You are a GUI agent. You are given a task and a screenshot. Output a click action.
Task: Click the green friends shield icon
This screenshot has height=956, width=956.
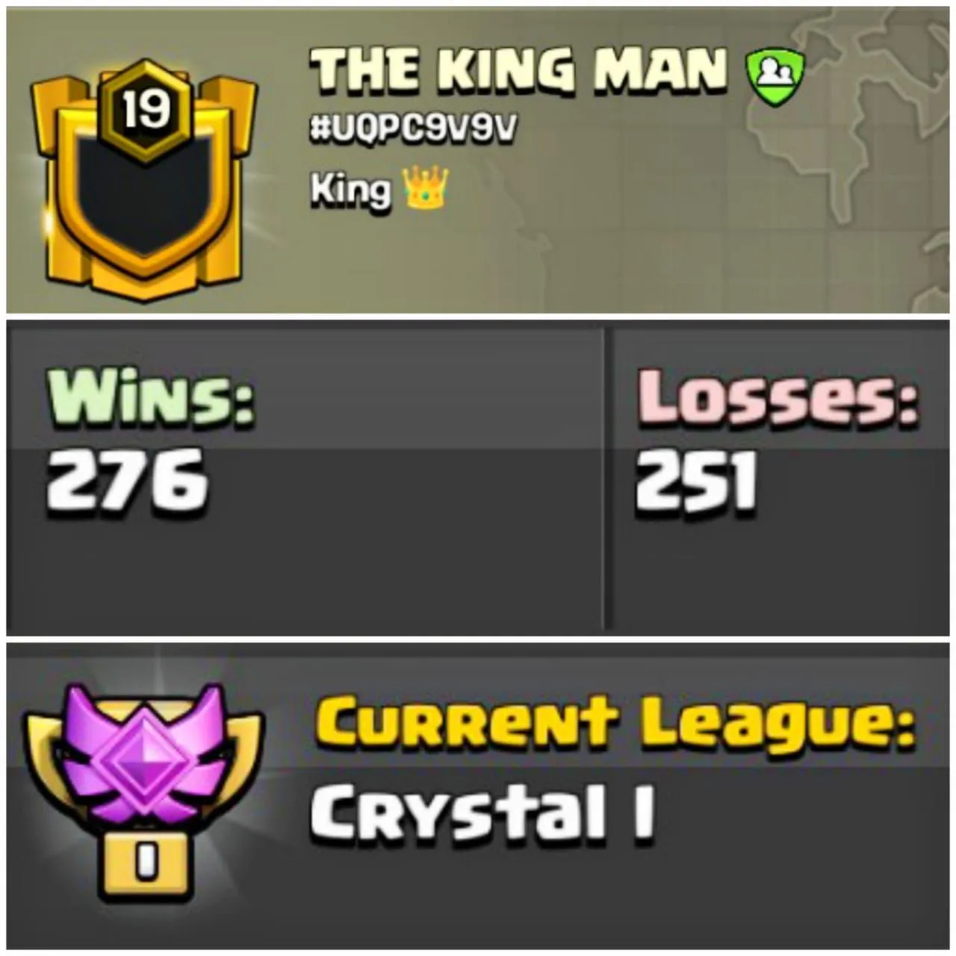click(776, 72)
